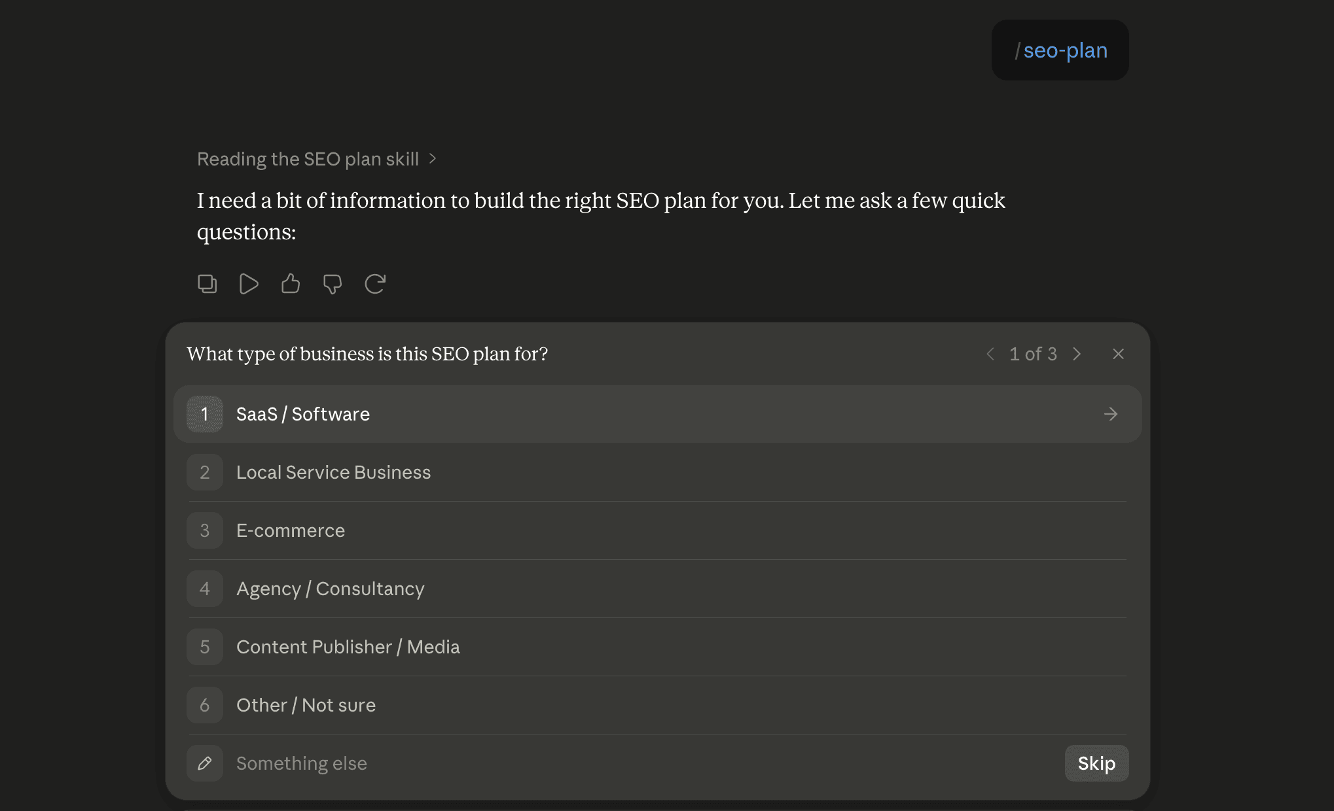The width and height of the screenshot is (1334, 811).
Task: Regenerate the response with retry icon
Action: tap(375, 284)
